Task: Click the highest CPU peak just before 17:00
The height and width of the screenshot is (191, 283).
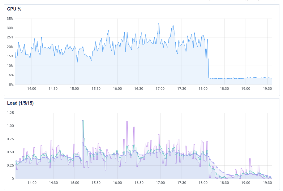Action: coord(159,23)
